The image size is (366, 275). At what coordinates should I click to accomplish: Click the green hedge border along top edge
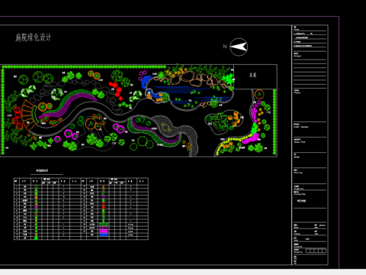(84, 67)
